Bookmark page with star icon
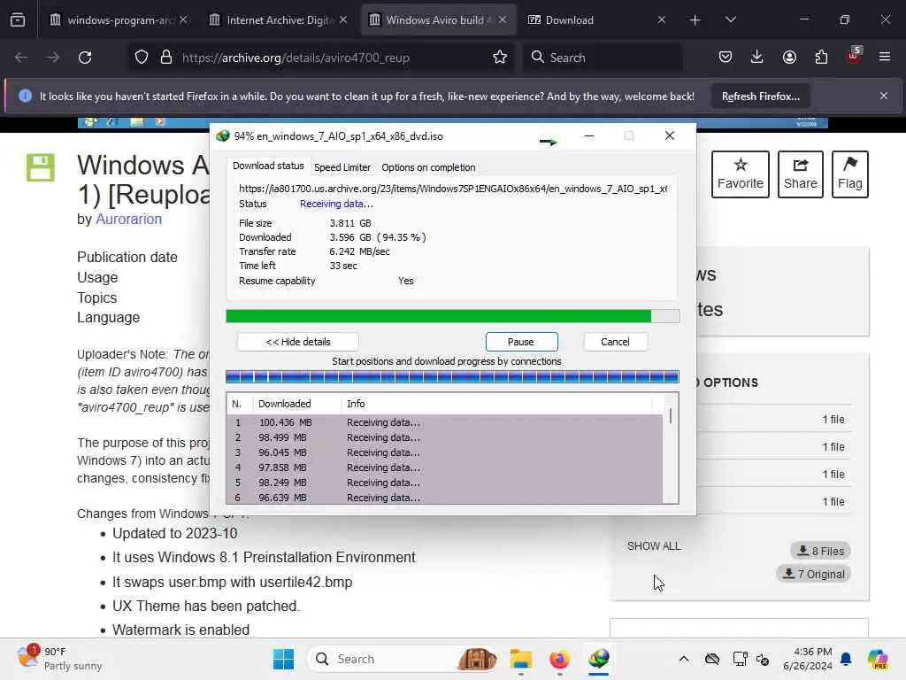The height and width of the screenshot is (680, 906). (x=500, y=58)
